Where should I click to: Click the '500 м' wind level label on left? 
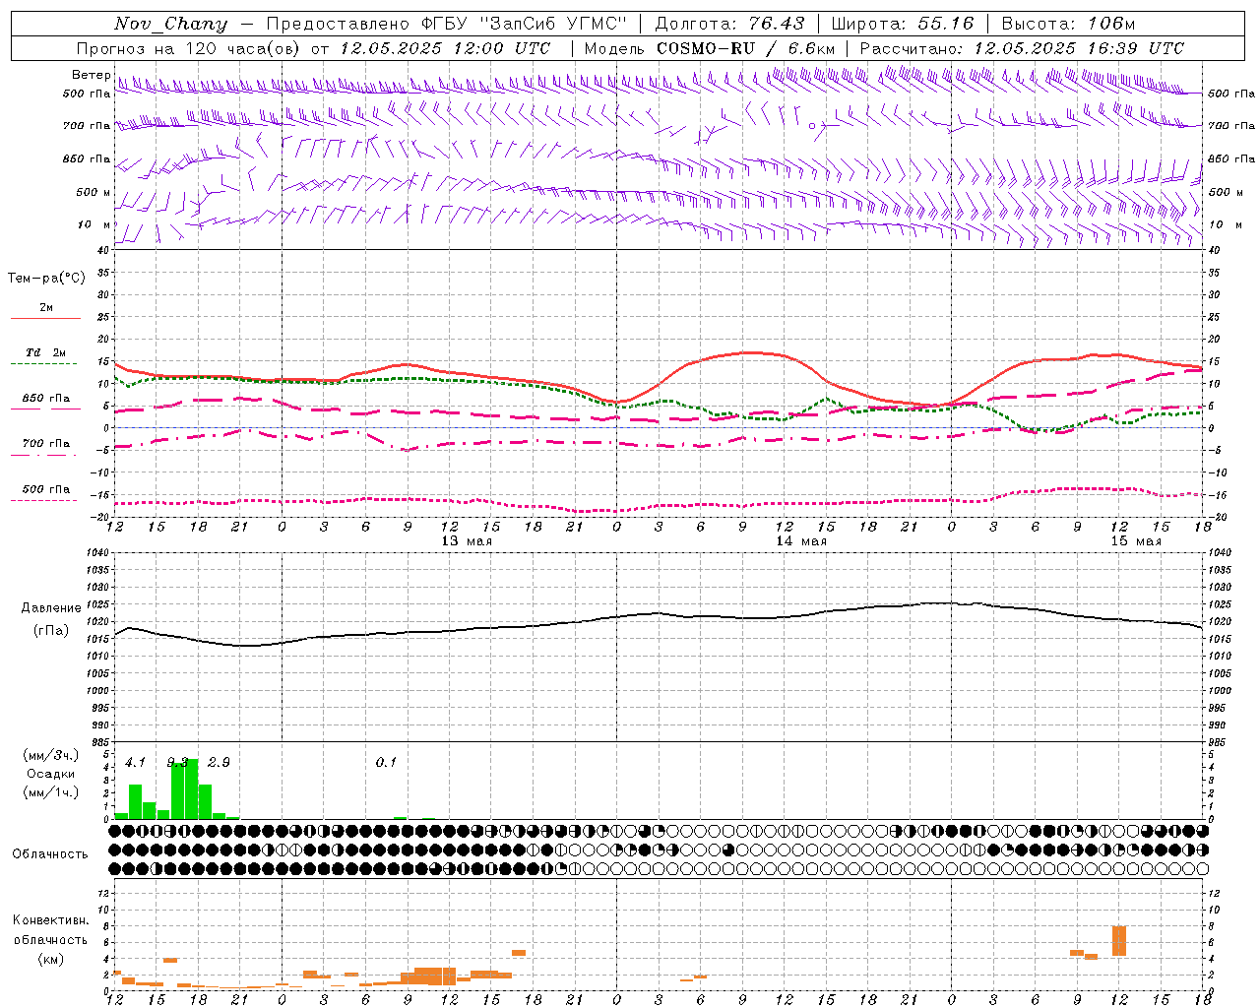point(94,192)
